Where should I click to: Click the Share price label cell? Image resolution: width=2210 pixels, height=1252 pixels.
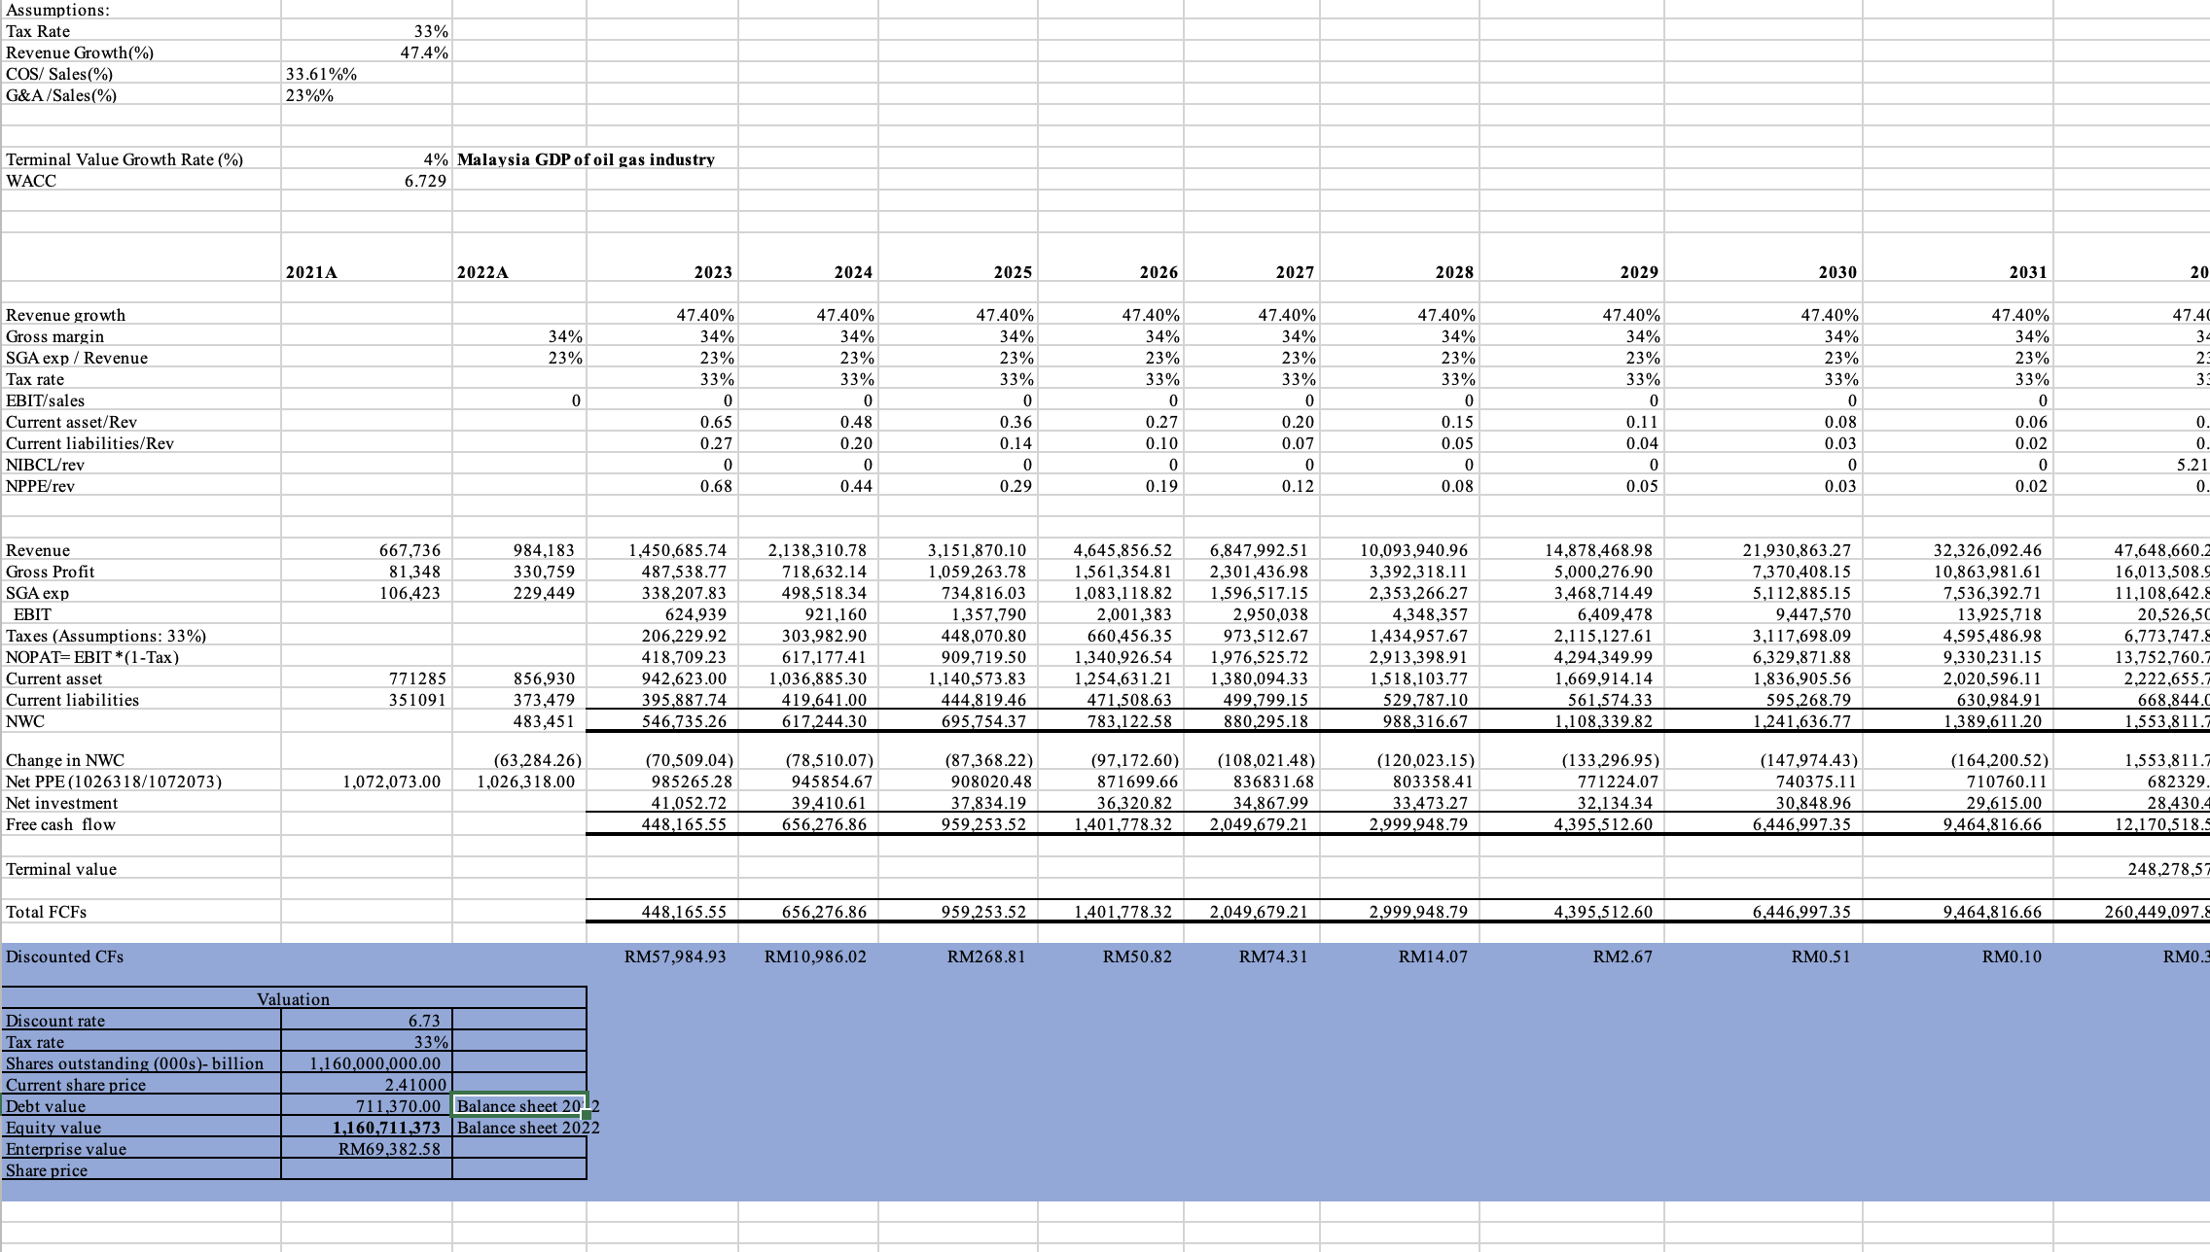pyautogui.click(x=47, y=1170)
